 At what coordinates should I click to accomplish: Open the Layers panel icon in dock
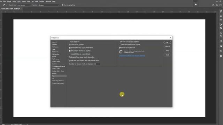click(221, 56)
